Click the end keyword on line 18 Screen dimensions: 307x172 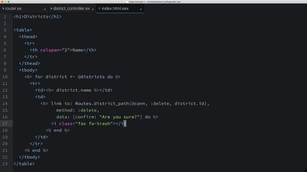coord(58,130)
